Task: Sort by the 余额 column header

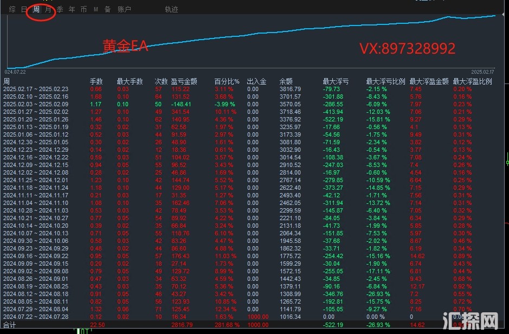Action: [x=286, y=81]
